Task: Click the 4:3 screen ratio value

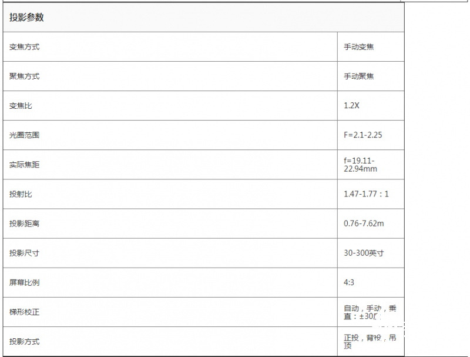Action: point(349,282)
